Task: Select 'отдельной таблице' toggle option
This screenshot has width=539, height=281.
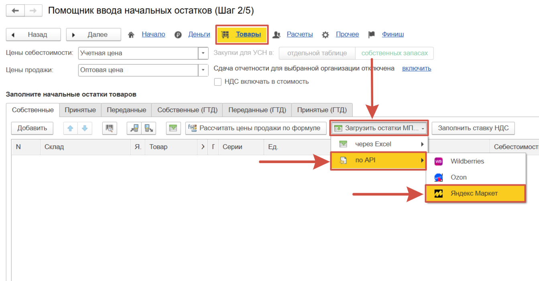Action: (317, 53)
